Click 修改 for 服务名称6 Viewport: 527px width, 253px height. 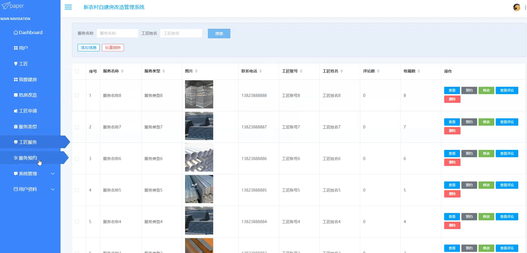486,154
